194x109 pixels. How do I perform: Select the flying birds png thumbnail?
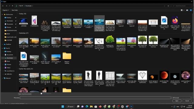pyautogui.click(x=99, y=41)
